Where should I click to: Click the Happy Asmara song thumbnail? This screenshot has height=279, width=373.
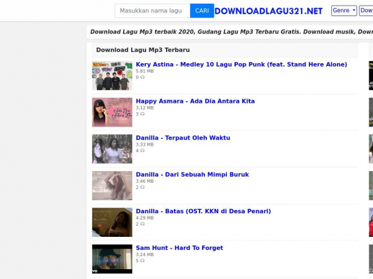click(112, 112)
